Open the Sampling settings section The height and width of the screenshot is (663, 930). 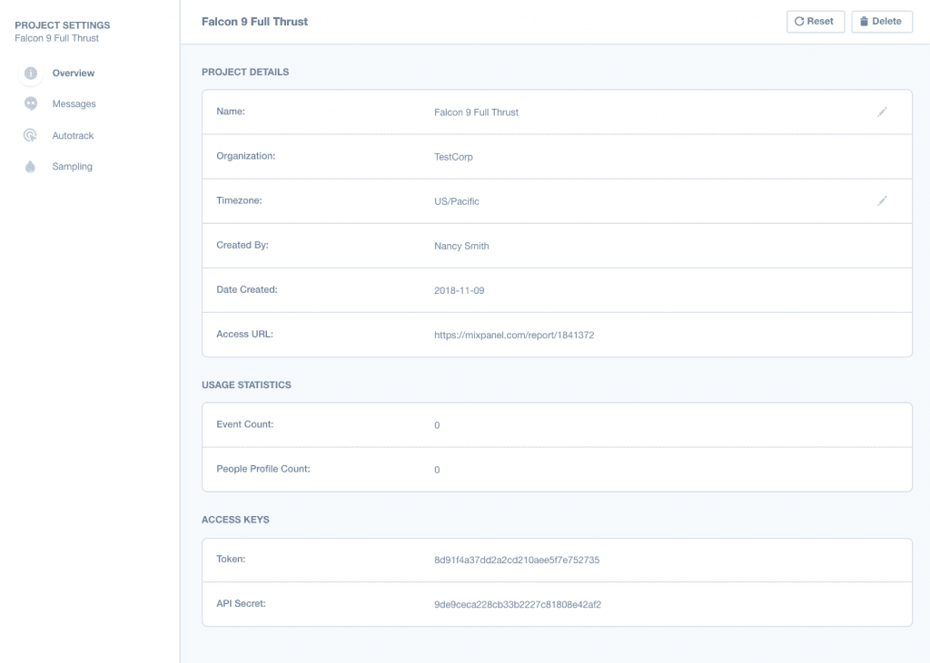tap(72, 167)
